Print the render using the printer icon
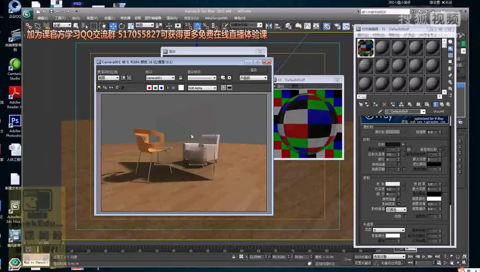This screenshot has width=480, height=272. [117, 87]
